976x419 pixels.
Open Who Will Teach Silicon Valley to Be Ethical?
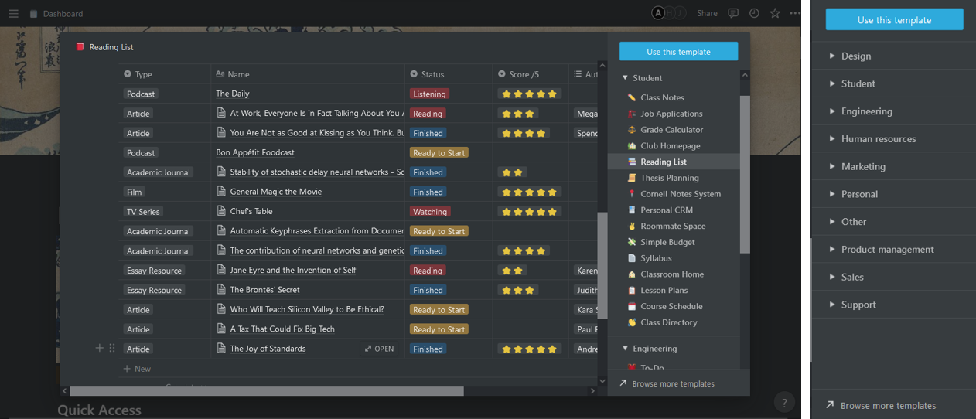coord(307,309)
